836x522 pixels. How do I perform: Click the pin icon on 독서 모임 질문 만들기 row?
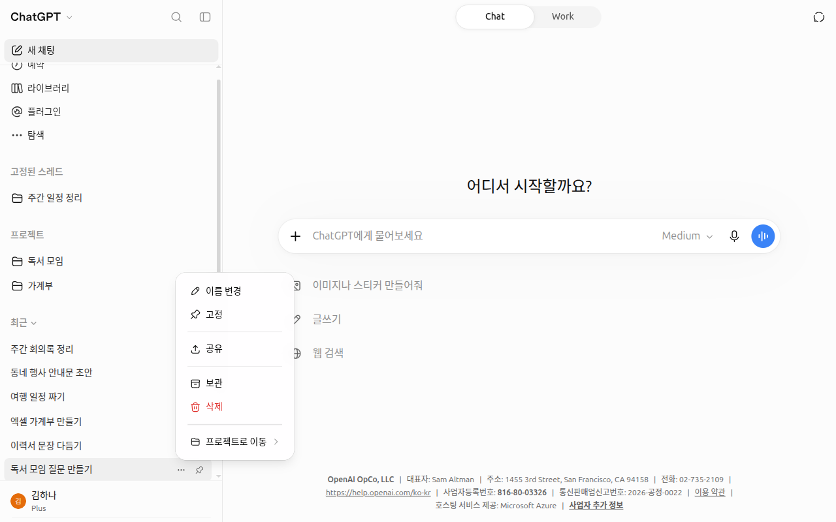click(x=200, y=470)
